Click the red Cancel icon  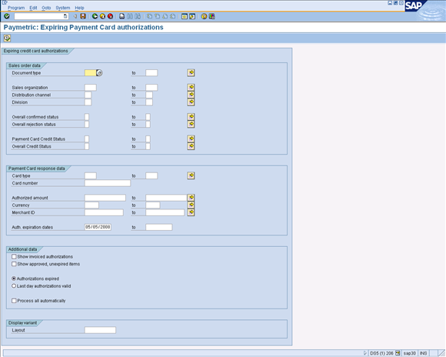coord(111,16)
